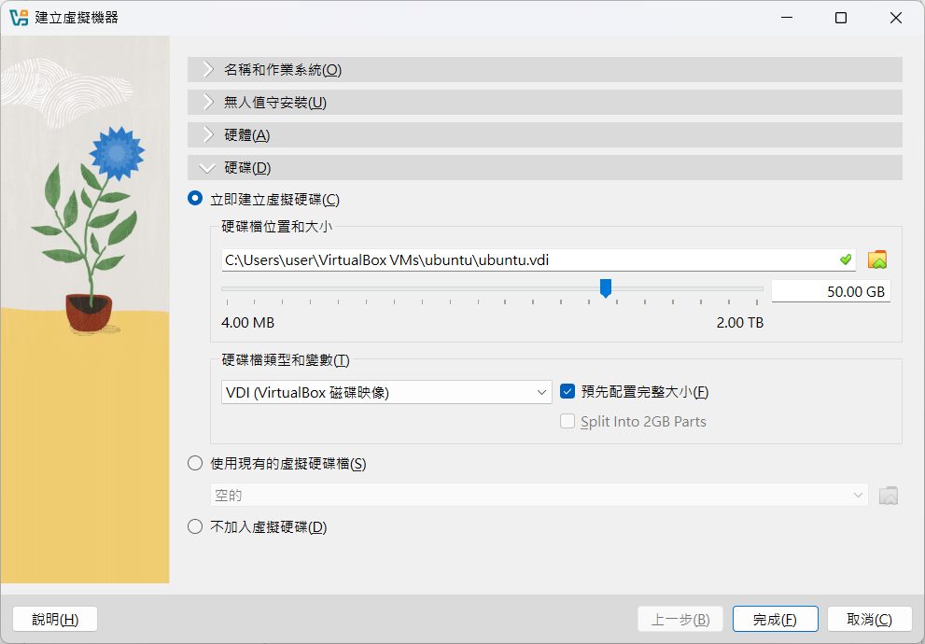Click the VirtualBox logo in title bar
The image size is (925, 644).
tap(18, 18)
